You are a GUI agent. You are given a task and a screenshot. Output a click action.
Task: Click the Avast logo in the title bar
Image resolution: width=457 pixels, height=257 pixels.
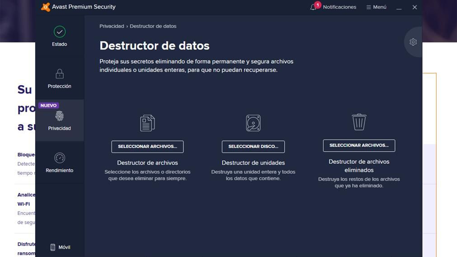(45, 7)
